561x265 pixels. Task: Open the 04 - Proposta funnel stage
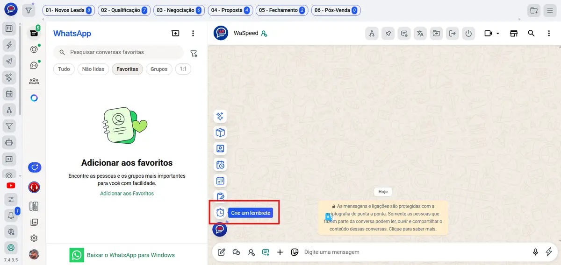point(230,10)
